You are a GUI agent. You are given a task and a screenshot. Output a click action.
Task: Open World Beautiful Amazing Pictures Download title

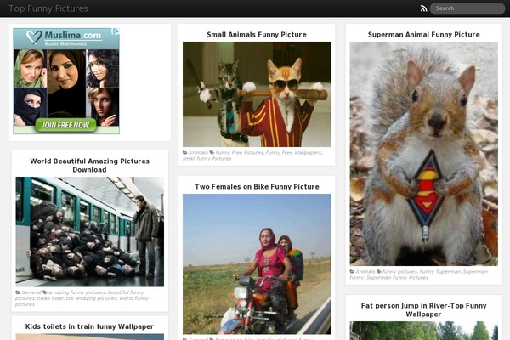[90, 165]
